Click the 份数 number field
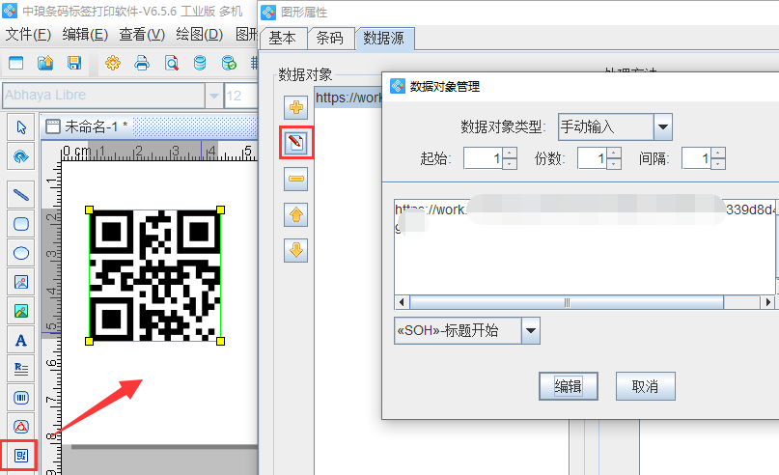 (x=592, y=158)
